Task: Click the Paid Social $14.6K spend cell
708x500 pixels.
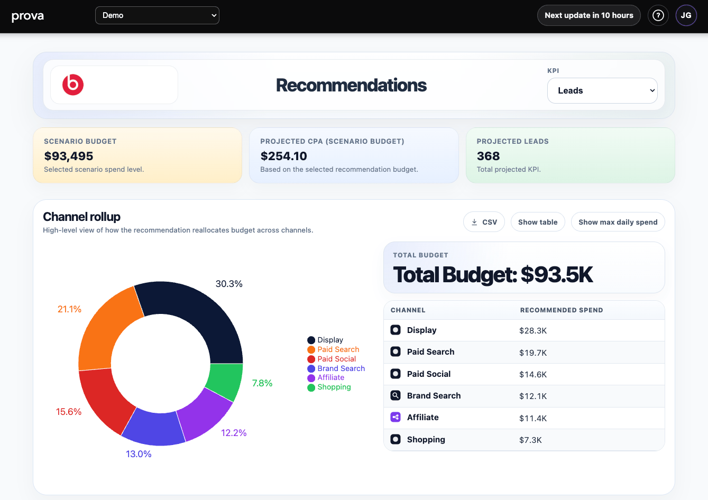Action: point(533,374)
